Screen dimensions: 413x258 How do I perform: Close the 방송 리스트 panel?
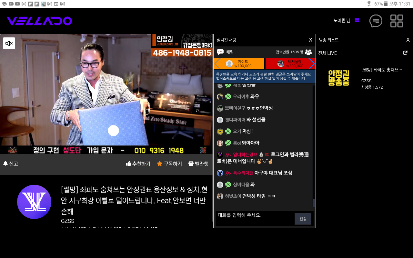[x=408, y=40]
